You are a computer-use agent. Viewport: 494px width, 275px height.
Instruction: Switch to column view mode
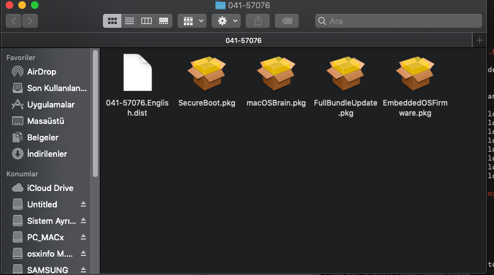coord(147,21)
